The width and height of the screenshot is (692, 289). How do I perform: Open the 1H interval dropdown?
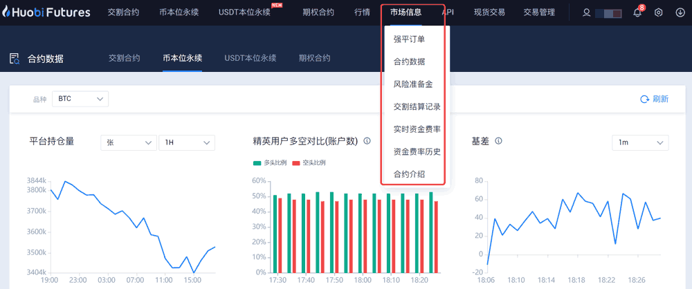point(187,142)
